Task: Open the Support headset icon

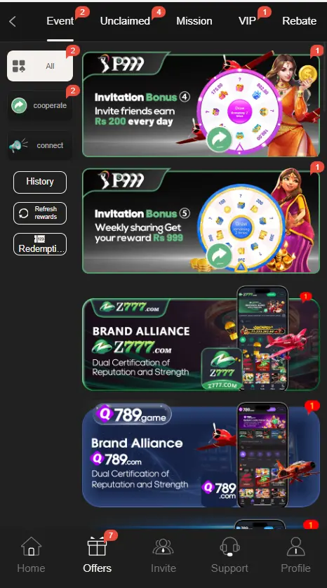Action: (229, 547)
